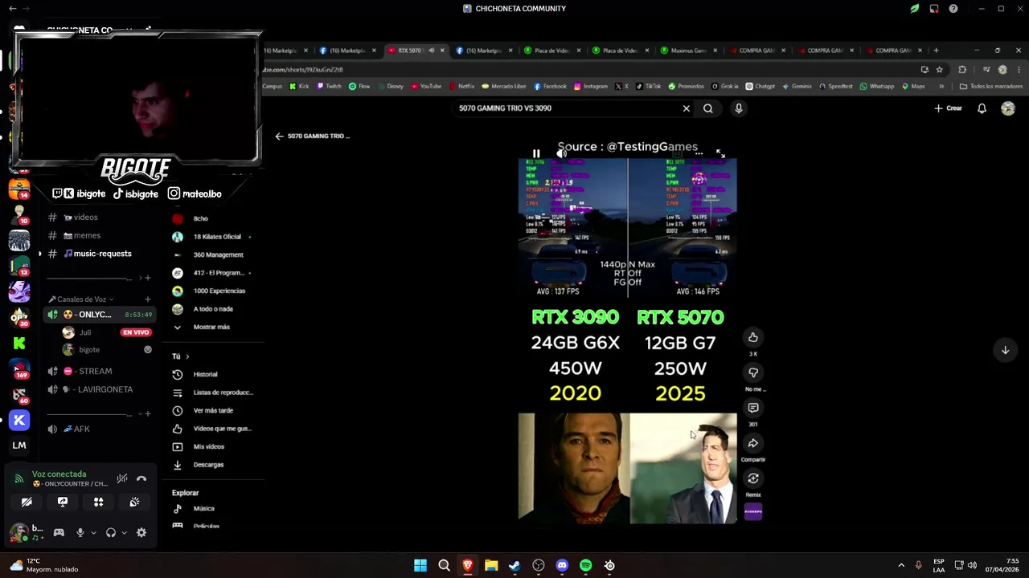Toggle Discord noise suppression

(122, 478)
